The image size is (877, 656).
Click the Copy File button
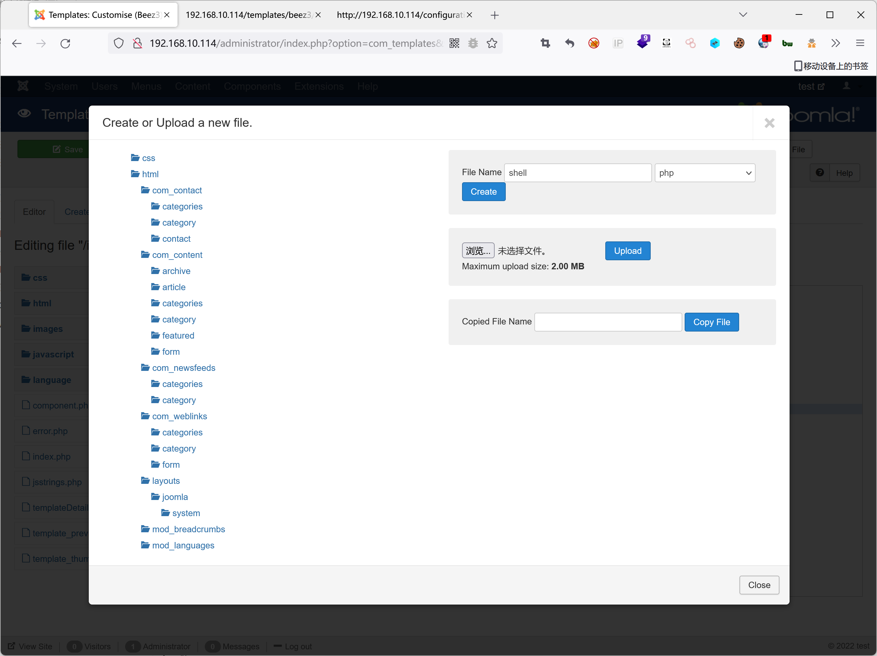(711, 322)
